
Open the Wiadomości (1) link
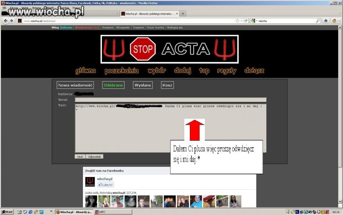(x=87, y=28)
